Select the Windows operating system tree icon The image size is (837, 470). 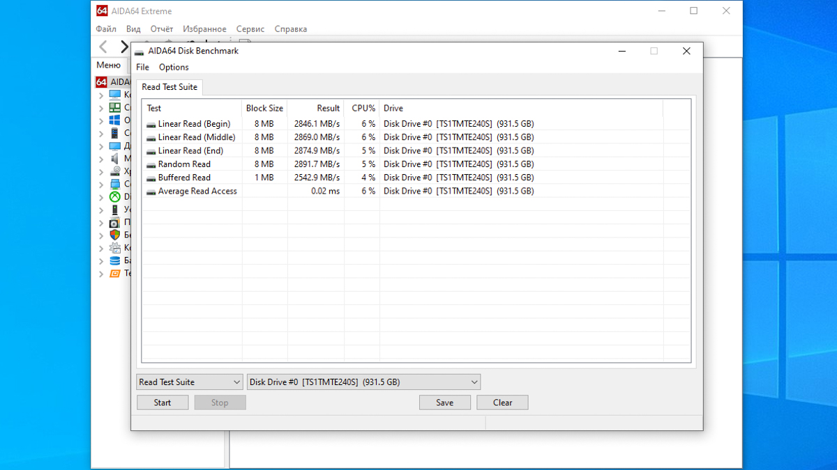(x=115, y=120)
